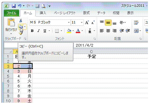Open the 表示 tab
The height and width of the screenshot is (104, 150).
click(x=130, y=13)
